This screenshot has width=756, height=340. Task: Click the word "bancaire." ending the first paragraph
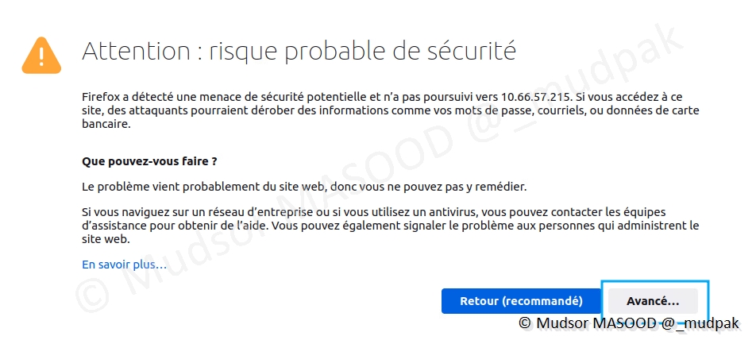(106, 125)
